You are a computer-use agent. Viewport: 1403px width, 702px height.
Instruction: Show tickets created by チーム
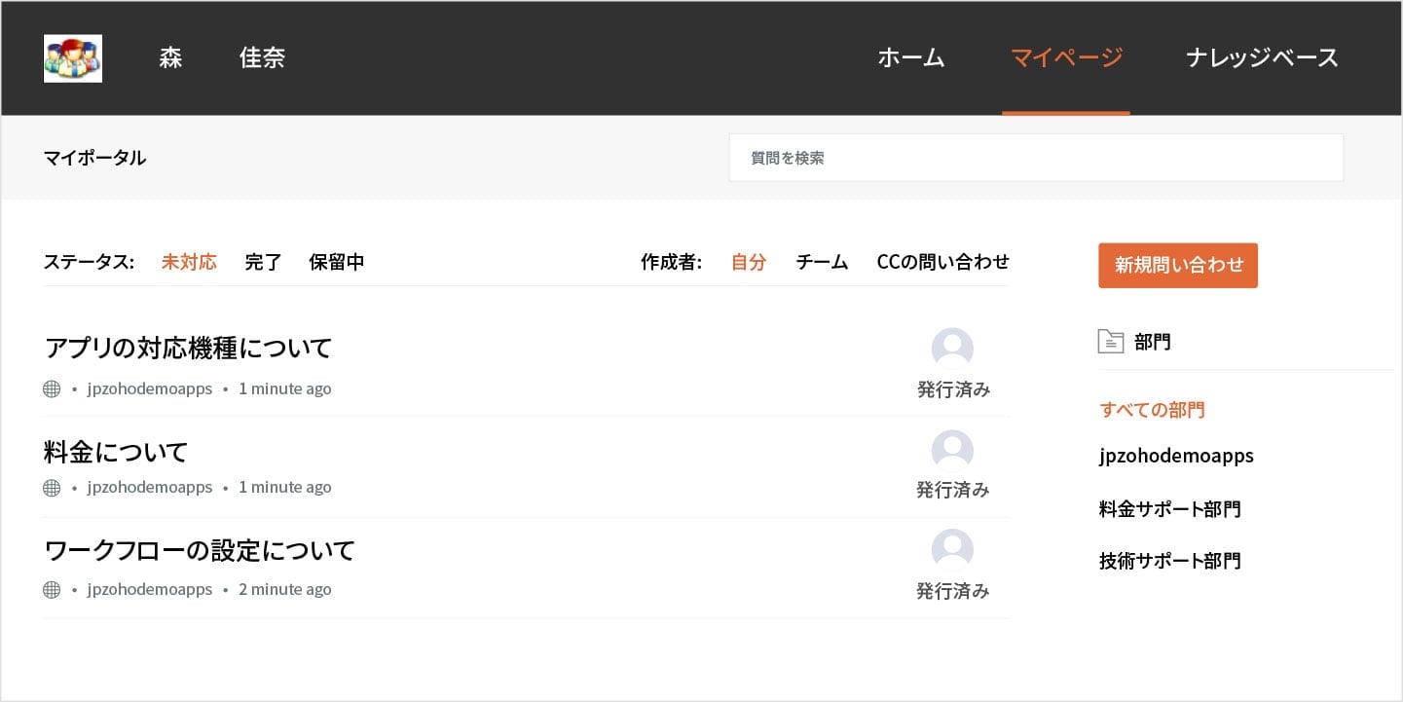(822, 262)
